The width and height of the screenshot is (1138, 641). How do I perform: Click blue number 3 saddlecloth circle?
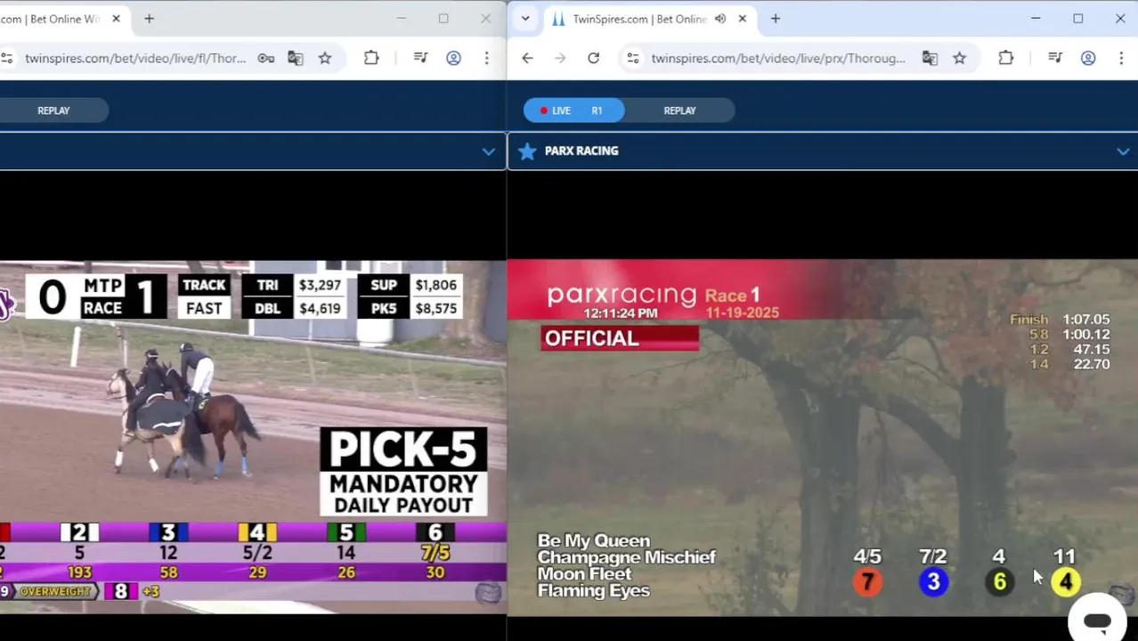[x=933, y=582]
